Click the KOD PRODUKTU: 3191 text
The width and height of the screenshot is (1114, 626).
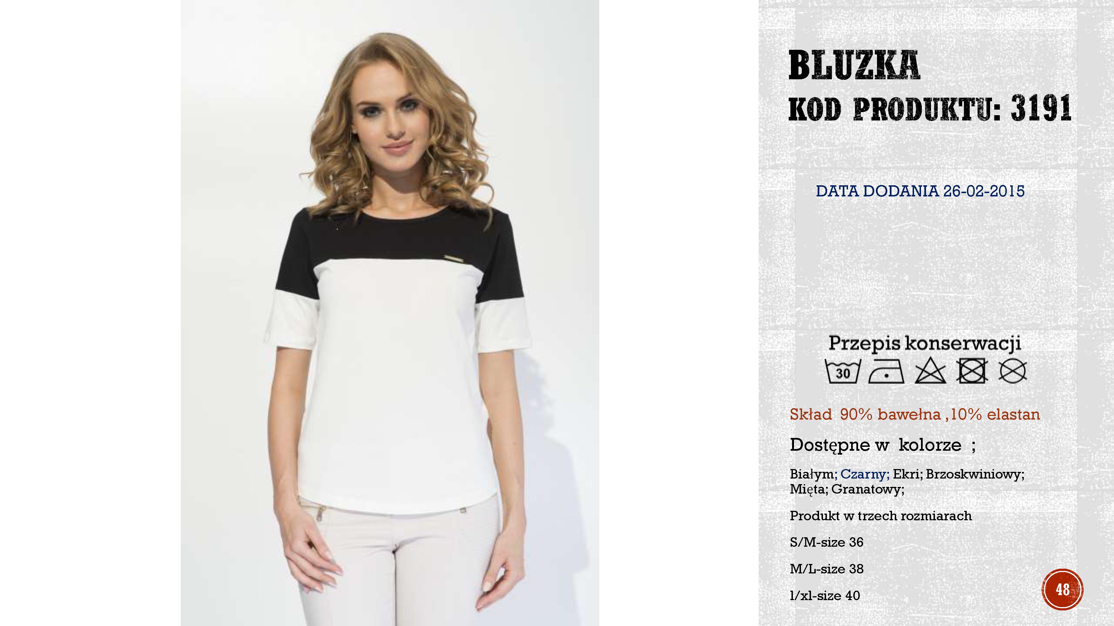930,108
